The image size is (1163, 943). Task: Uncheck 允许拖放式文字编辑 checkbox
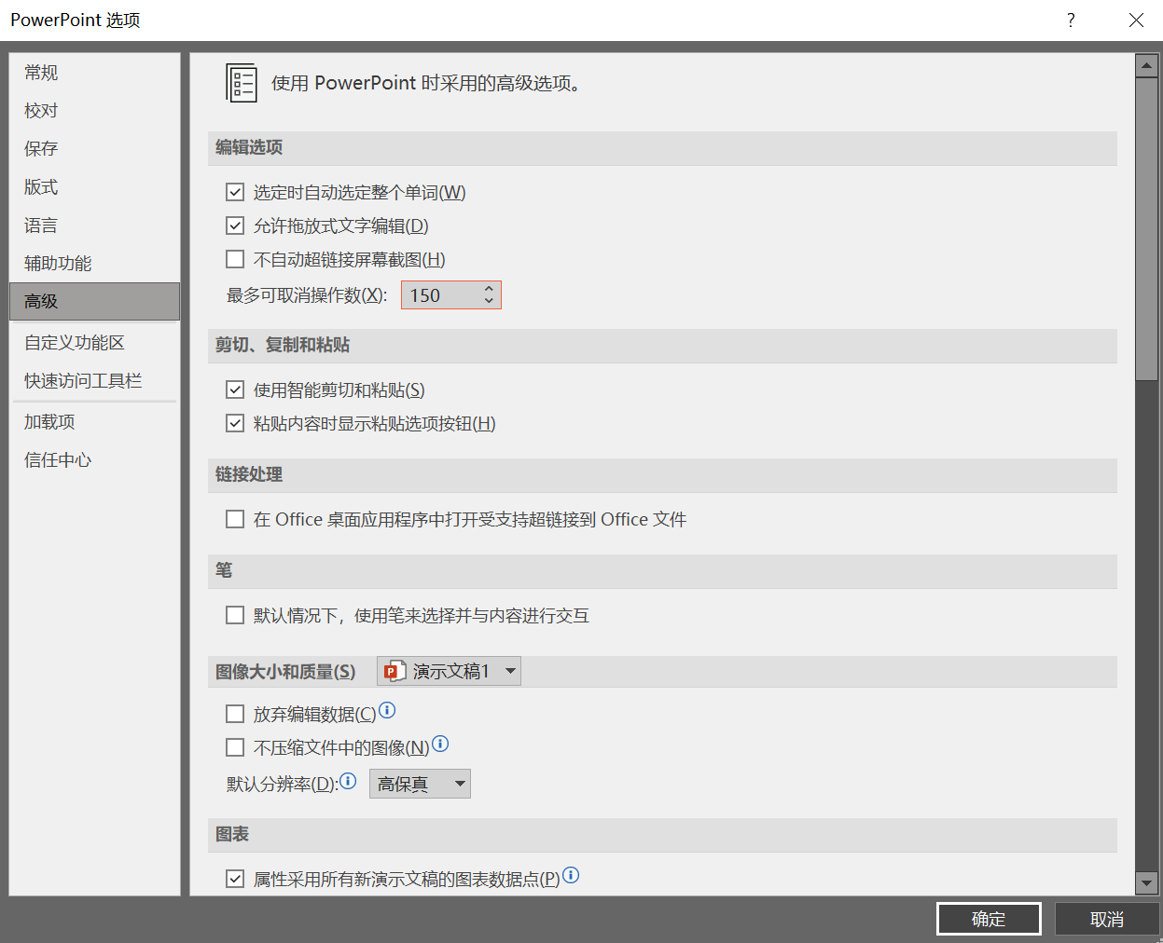click(x=235, y=225)
